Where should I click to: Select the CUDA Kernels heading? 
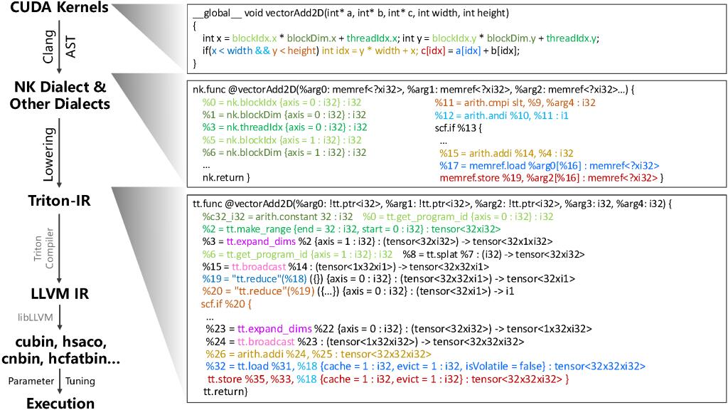(58, 9)
